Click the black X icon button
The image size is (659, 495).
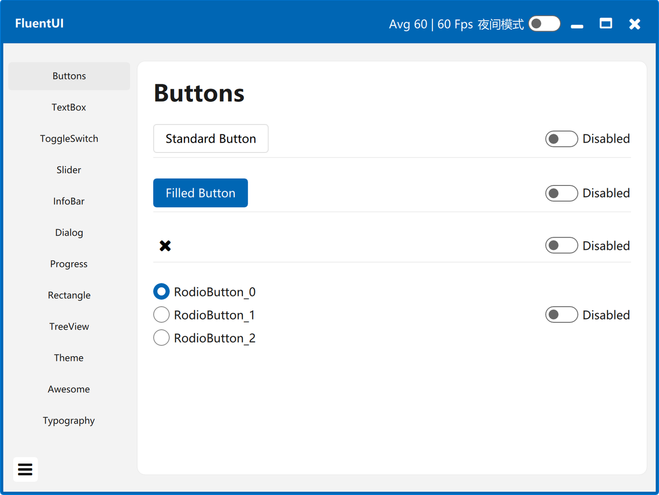(165, 246)
